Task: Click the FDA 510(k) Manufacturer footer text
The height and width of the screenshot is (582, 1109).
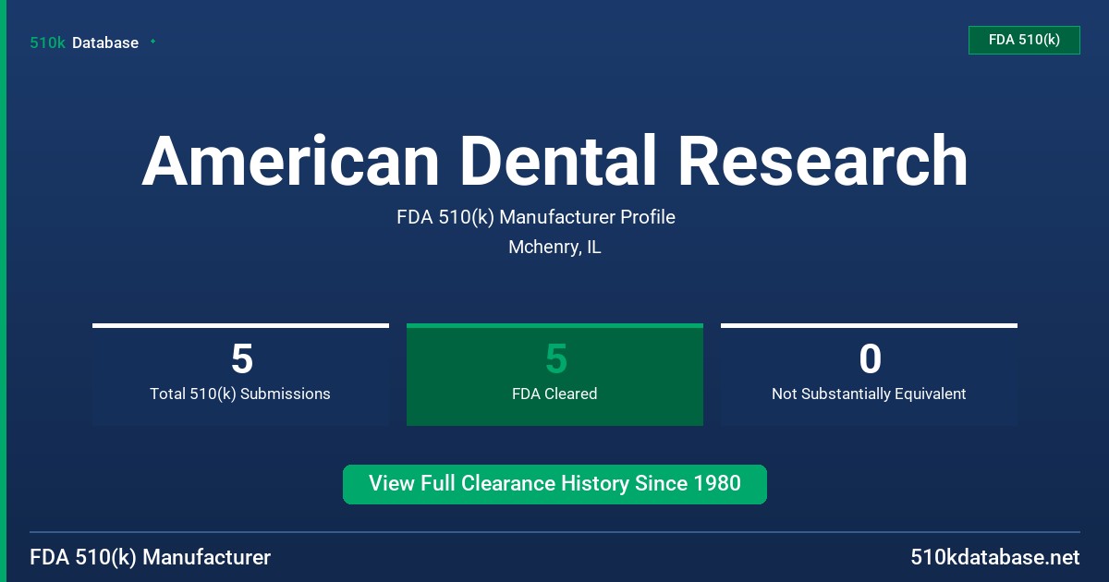Action: pyautogui.click(x=151, y=558)
